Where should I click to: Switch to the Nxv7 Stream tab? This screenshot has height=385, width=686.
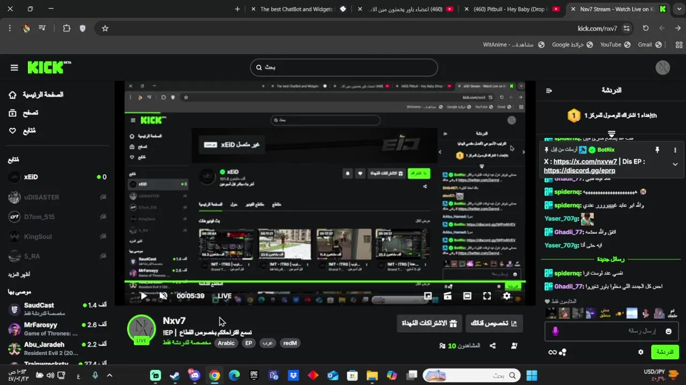tap(618, 9)
